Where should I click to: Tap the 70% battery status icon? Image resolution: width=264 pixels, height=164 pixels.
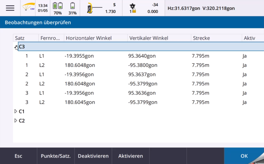click(x=57, y=8)
